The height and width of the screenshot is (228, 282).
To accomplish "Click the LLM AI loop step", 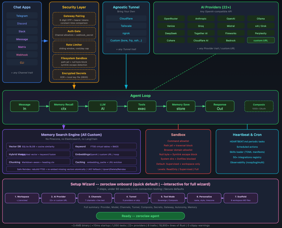I will pos(103,106).
